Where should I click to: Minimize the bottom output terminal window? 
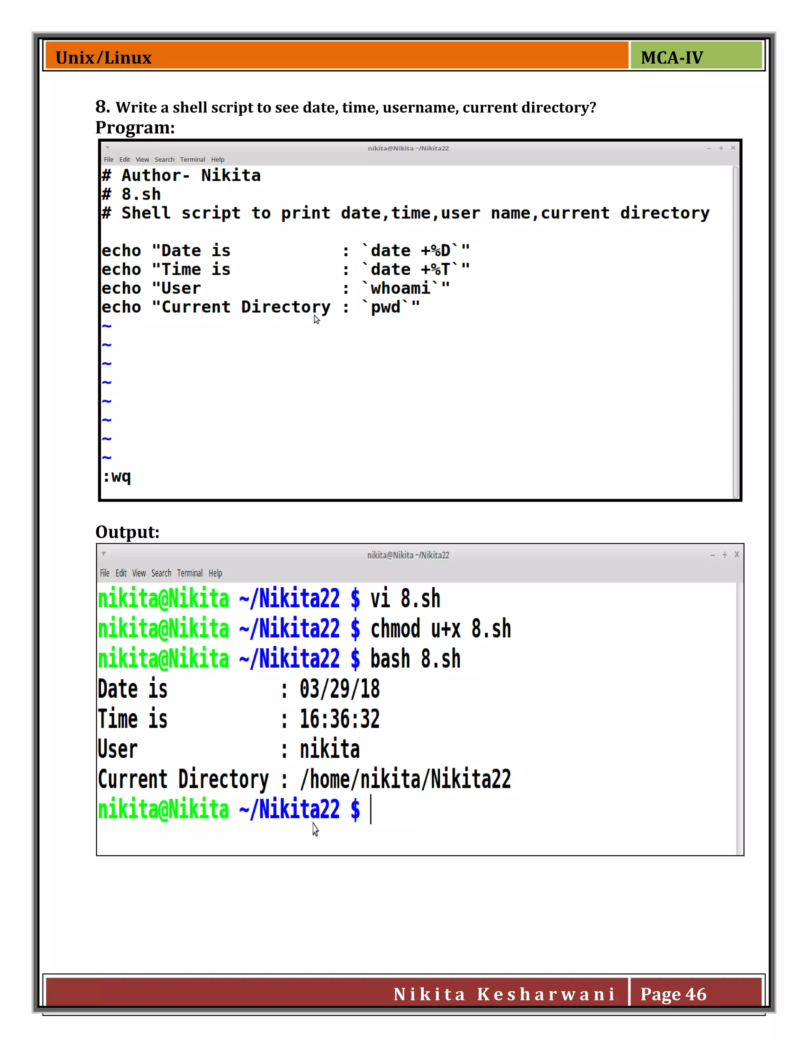713,555
